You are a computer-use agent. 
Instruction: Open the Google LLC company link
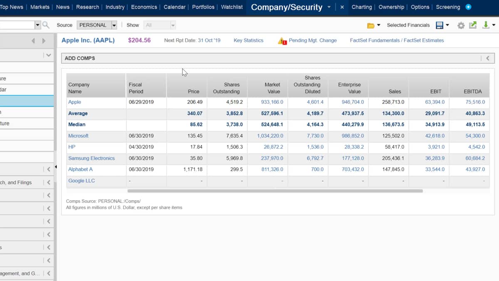click(82, 181)
